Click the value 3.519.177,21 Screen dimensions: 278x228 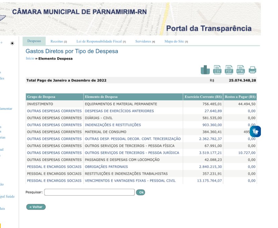[x=211, y=153]
